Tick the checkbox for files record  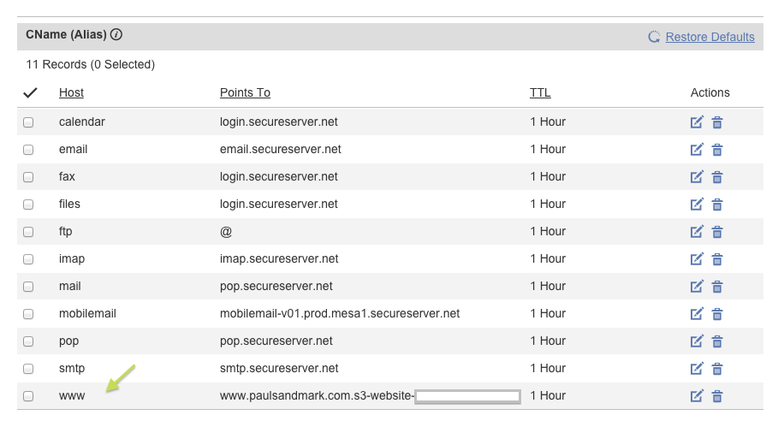pos(28,205)
